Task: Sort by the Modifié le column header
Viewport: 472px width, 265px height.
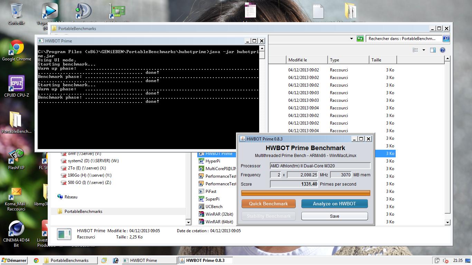Action: (x=306, y=60)
